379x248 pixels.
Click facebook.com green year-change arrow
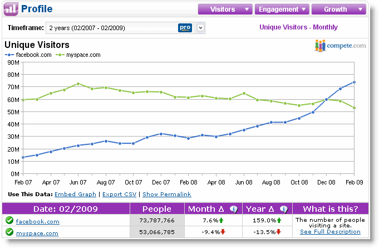point(279,220)
